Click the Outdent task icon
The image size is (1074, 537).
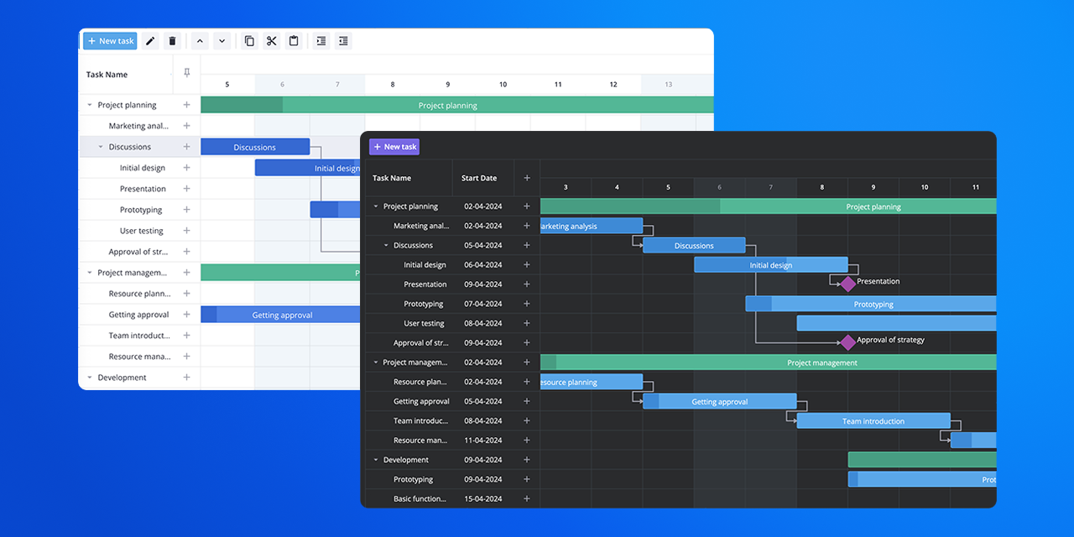343,40
